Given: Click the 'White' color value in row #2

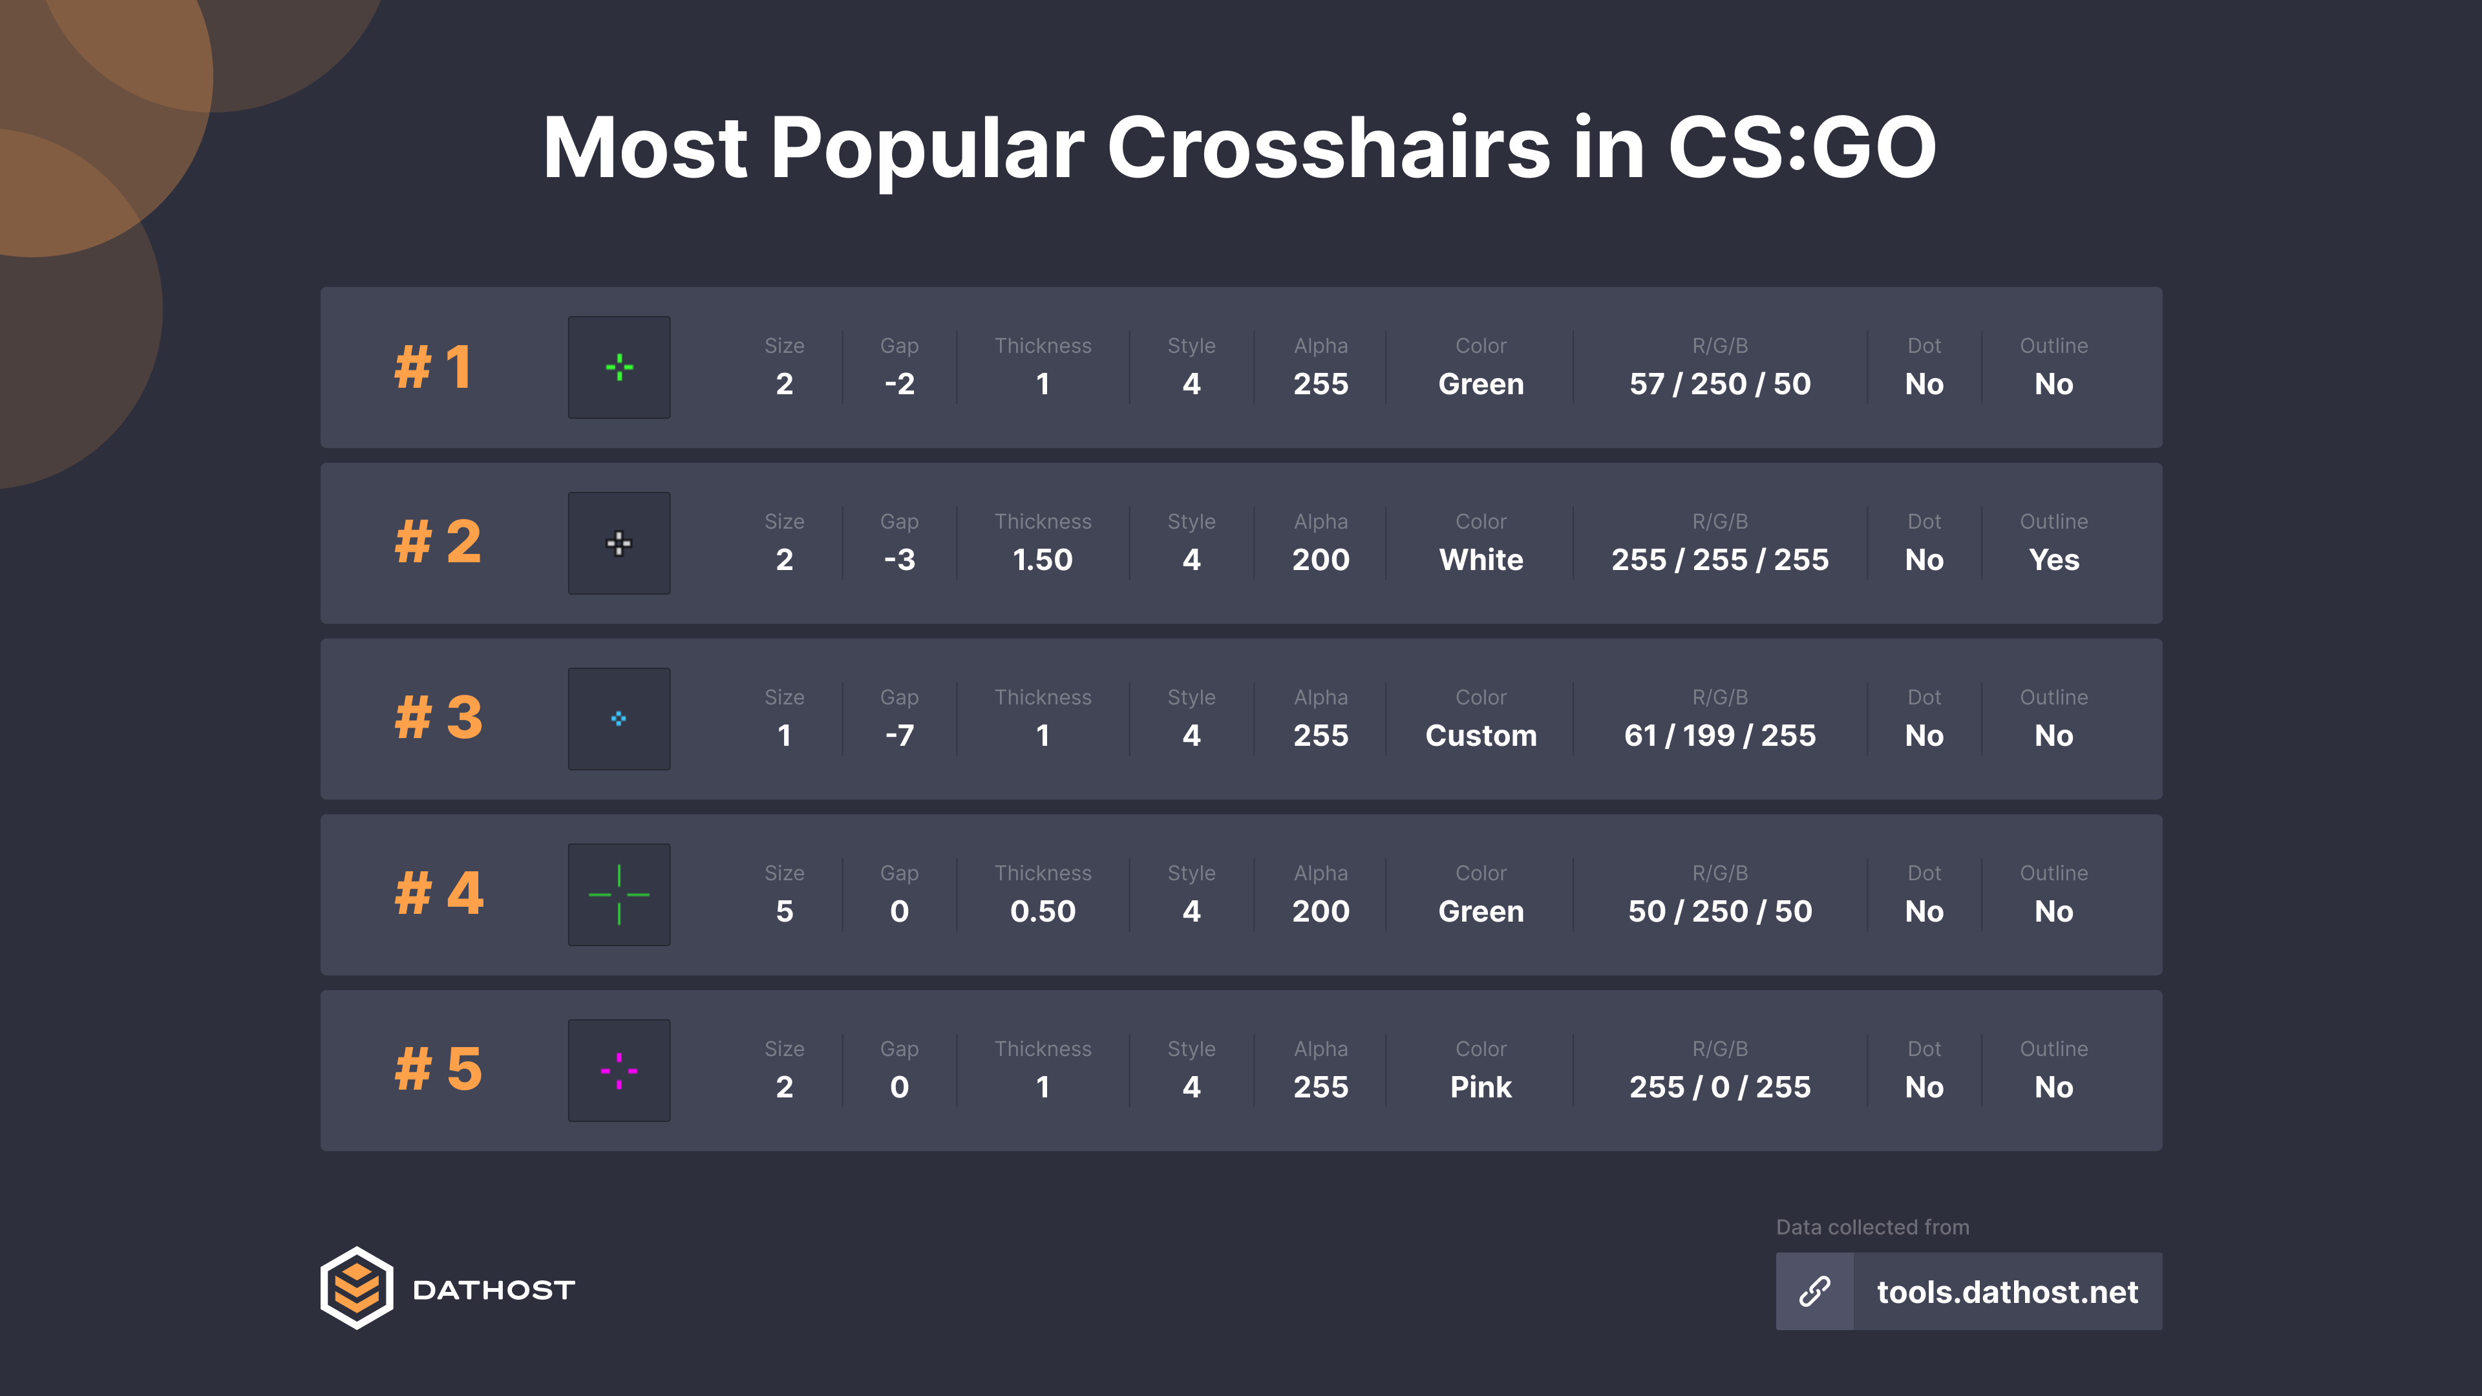Looking at the screenshot, I should coord(1481,560).
